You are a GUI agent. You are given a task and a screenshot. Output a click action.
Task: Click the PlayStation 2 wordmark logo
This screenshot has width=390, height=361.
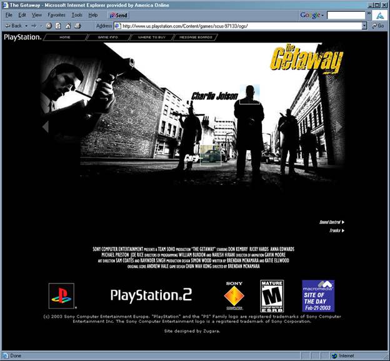tap(151, 295)
